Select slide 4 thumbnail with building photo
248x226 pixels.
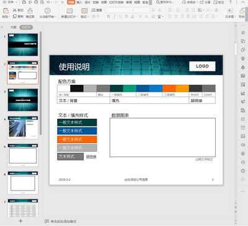point(23,128)
